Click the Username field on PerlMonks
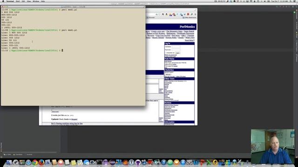Image resolution: width=298 pixels, height=167 pixels. (x=176, y=46)
